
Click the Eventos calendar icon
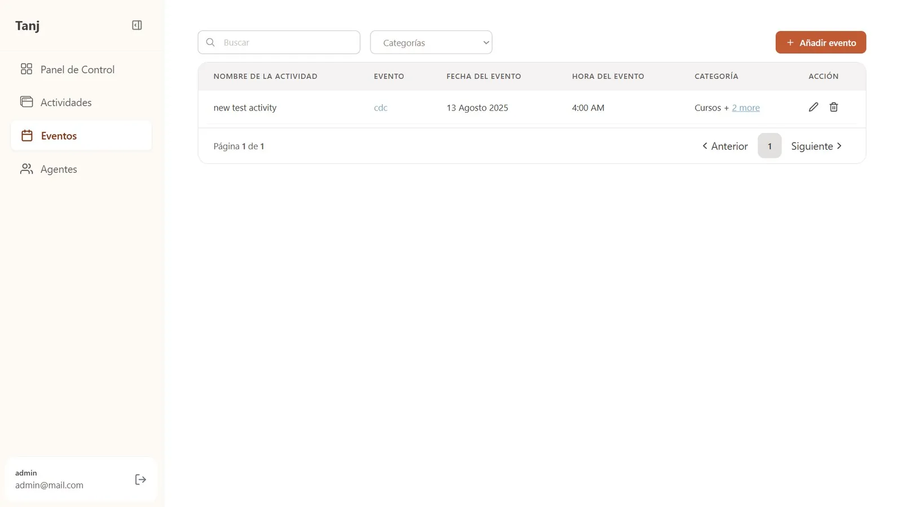click(x=26, y=136)
